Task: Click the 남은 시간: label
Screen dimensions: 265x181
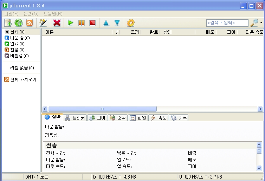Action: click(127, 153)
